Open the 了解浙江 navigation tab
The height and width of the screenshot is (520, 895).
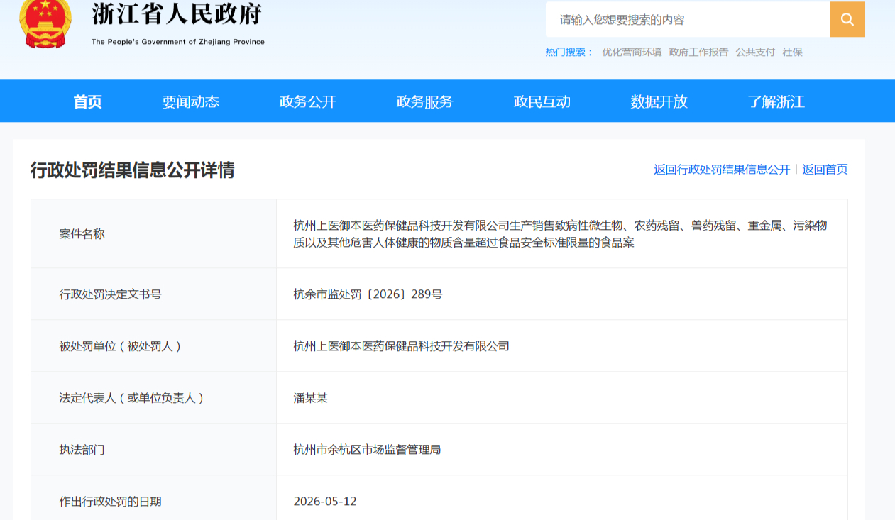(776, 101)
